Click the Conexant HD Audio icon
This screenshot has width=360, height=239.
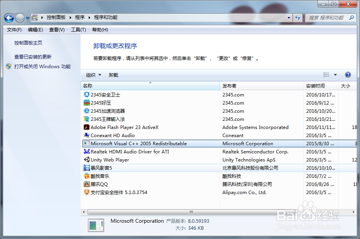[86, 135]
